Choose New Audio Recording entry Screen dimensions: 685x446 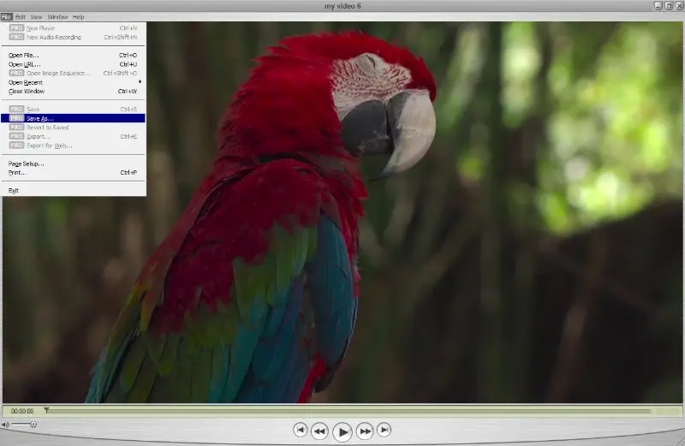tap(74, 37)
